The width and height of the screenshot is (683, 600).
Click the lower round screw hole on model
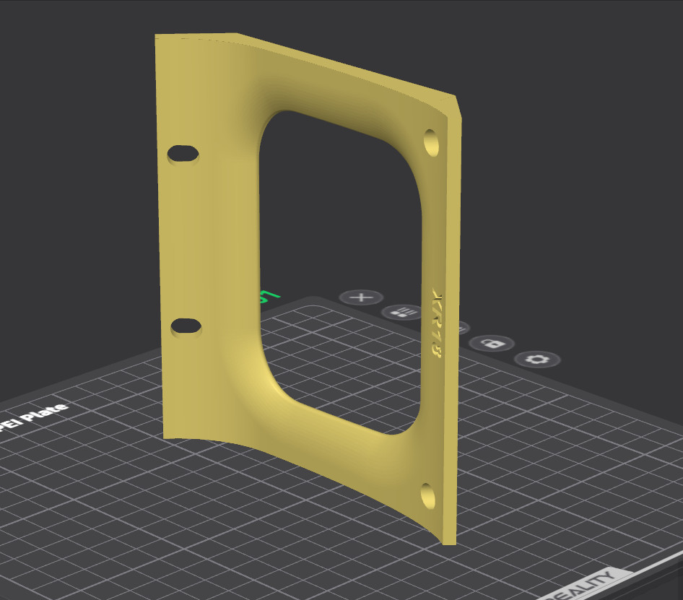[428, 496]
